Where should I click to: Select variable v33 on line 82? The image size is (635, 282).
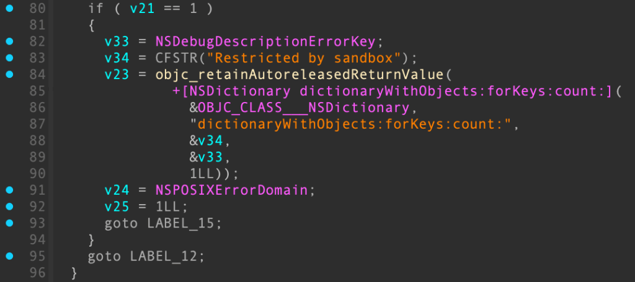point(117,41)
